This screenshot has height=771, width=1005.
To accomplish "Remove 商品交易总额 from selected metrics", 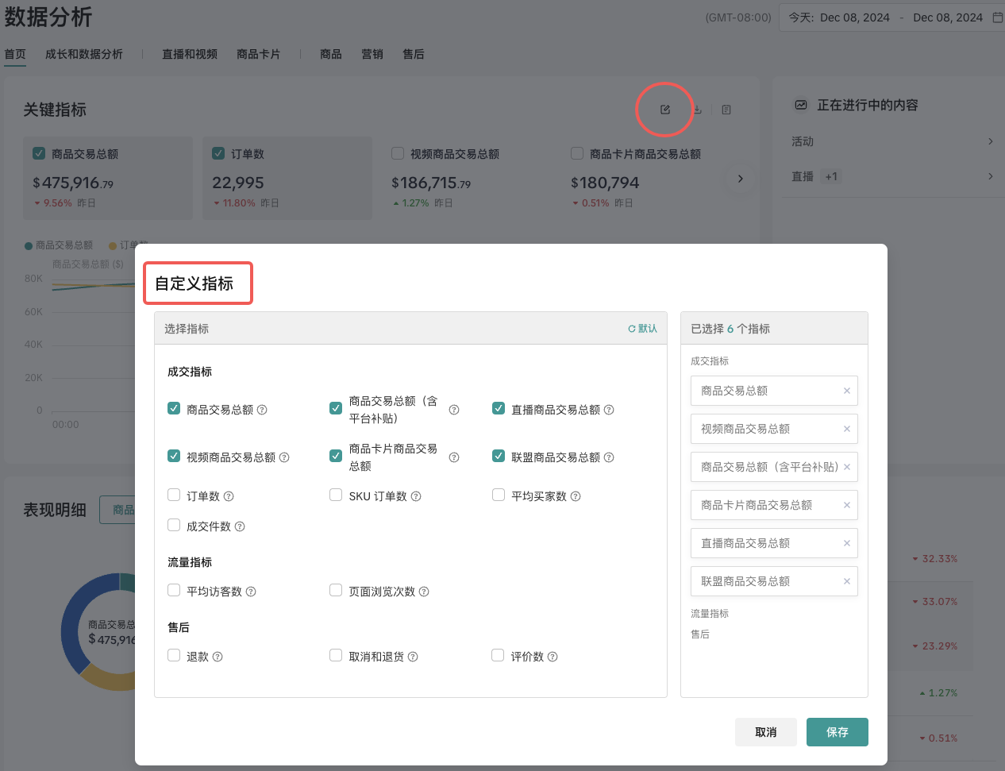I will point(846,391).
